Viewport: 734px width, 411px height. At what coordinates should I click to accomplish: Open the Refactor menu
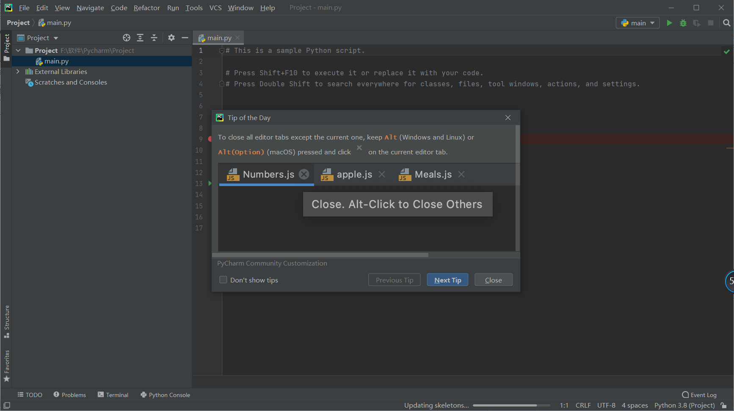click(146, 8)
